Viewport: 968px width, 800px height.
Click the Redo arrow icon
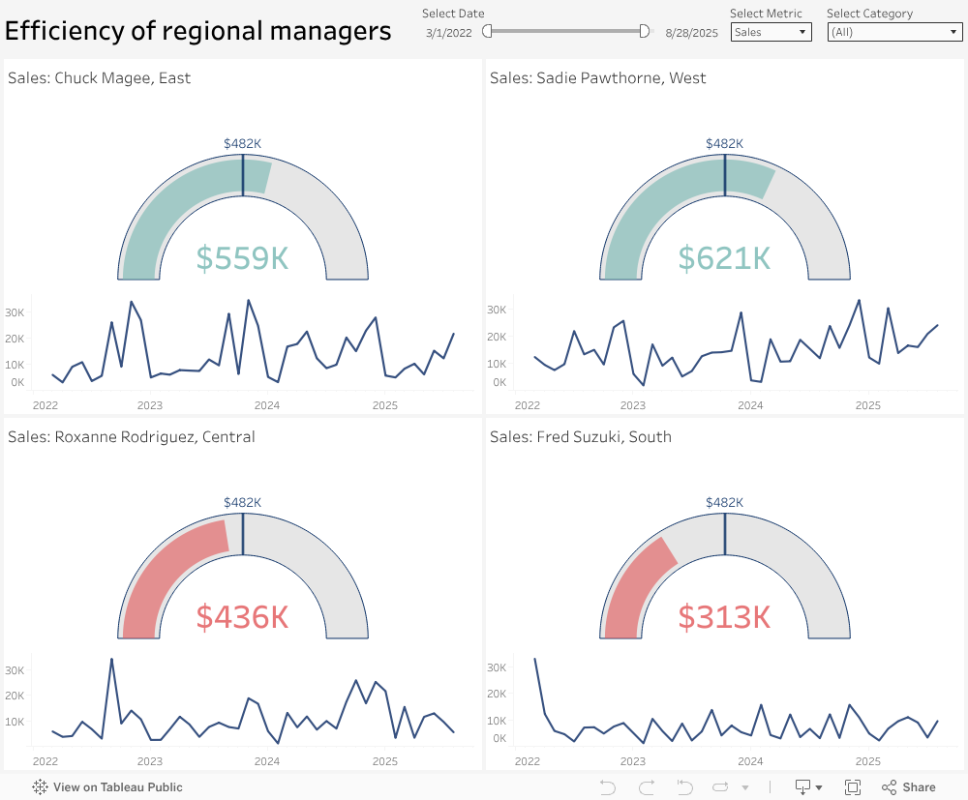click(647, 787)
